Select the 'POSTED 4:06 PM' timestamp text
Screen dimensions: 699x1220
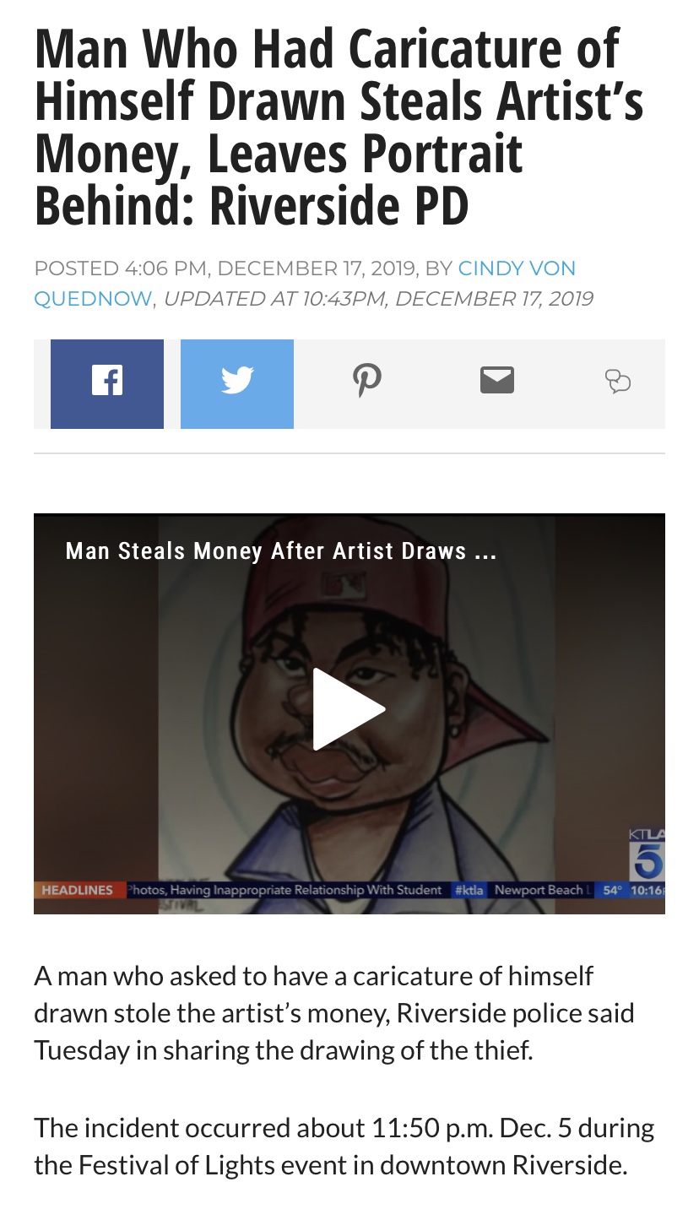pos(121,268)
